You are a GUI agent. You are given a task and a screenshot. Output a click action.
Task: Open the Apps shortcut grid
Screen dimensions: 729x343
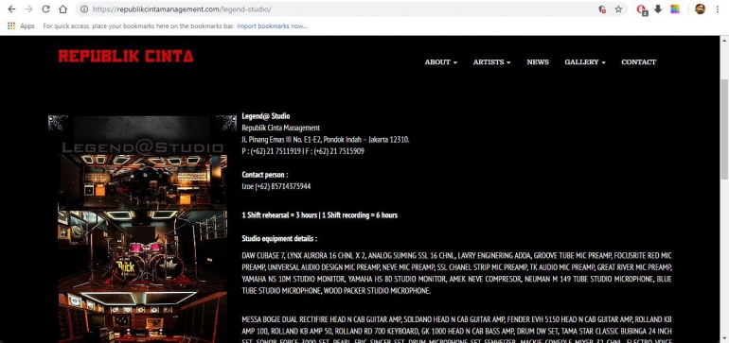tap(21, 26)
